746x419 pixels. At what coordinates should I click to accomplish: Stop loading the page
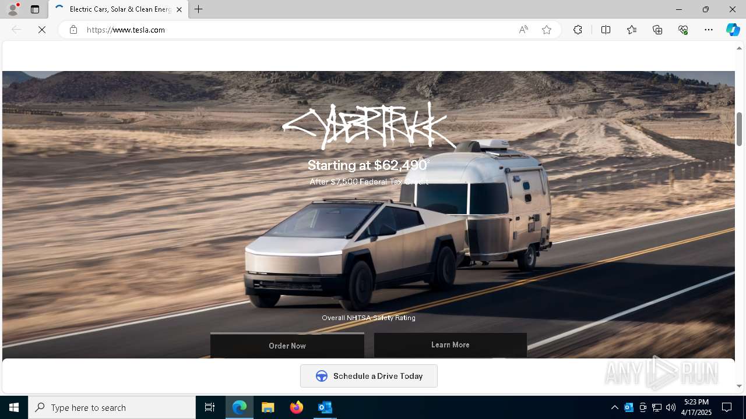[x=42, y=30]
